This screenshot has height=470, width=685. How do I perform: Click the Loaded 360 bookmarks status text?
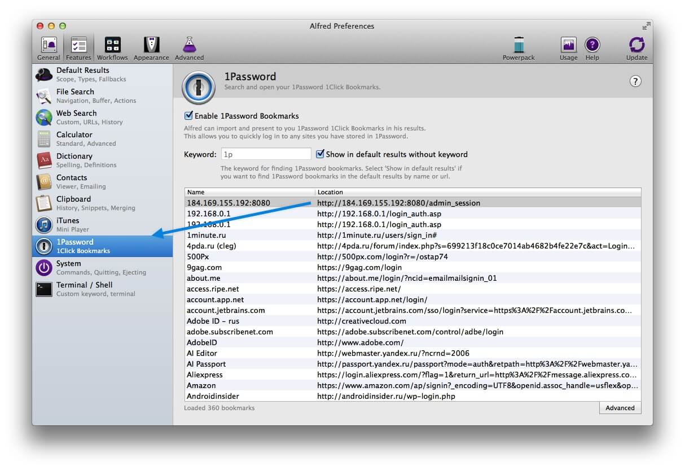pos(219,408)
